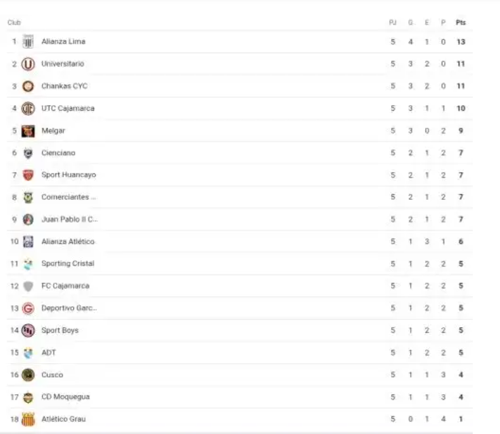Open the CD Moquegua team link
The image size is (500, 434).
pyautogui.click(x=65, y=397)
